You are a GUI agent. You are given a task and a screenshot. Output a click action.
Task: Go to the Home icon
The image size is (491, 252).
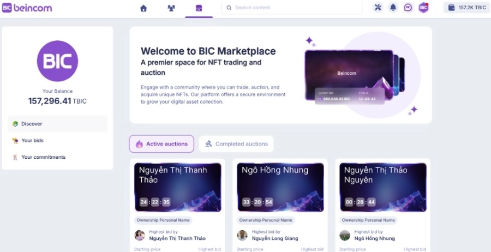(143, 8)
